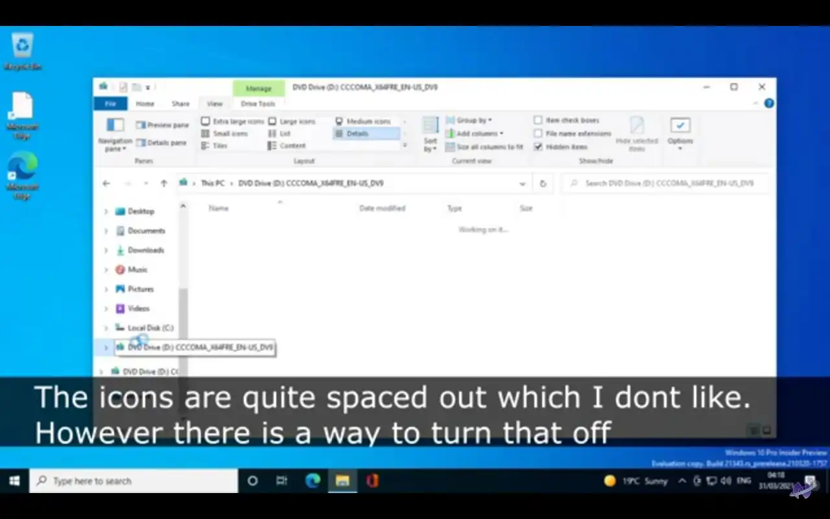
Task: Go back in folder history
Action: [106, 184]
